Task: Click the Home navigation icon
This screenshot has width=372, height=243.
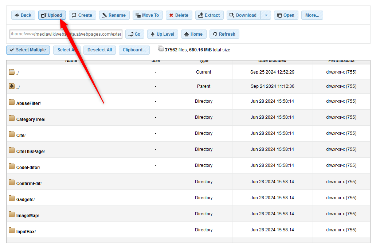Action: [193, 34]
